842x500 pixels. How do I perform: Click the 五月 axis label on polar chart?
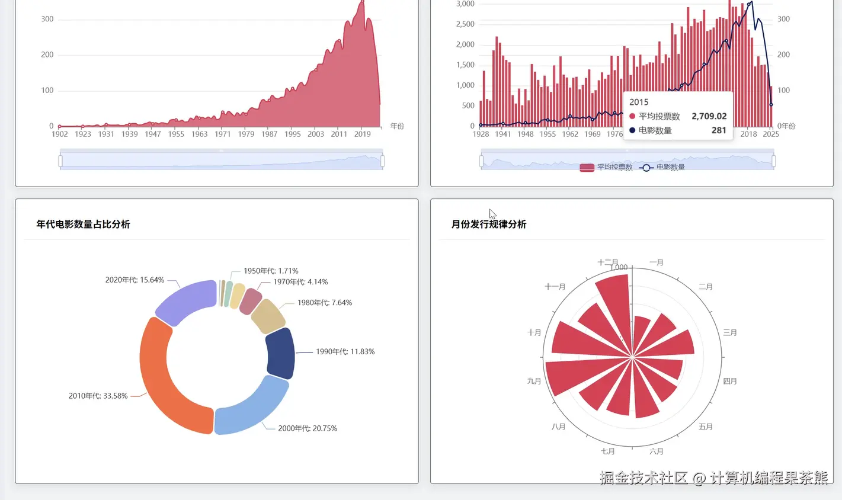pos(705,427)
